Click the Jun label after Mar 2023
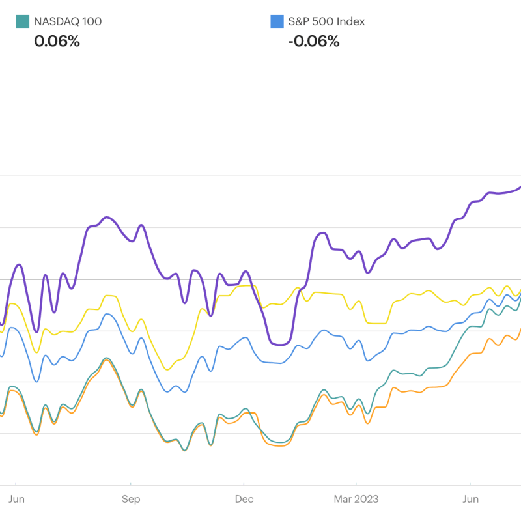 click(x=470, y=500)
